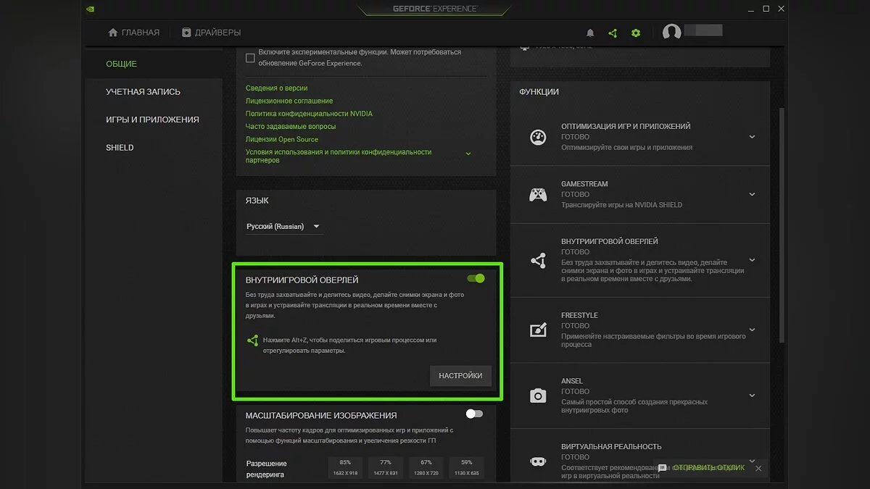Open the Русский (Russian) language dropdown
Screen dimensions: 870x489
pyautogui.click(x=283, y=227)
